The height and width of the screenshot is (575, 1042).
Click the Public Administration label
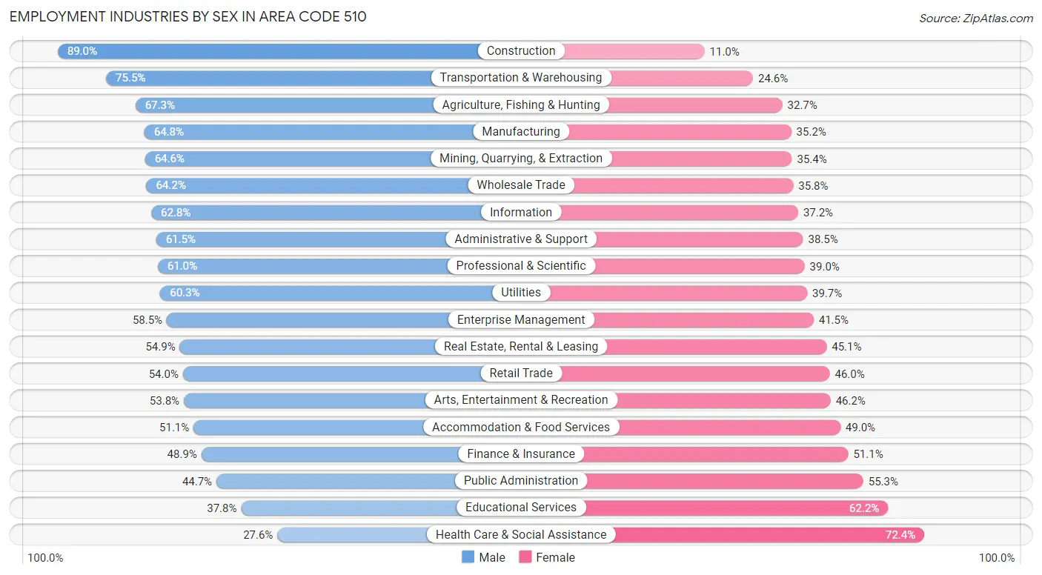tap(521, 481)
